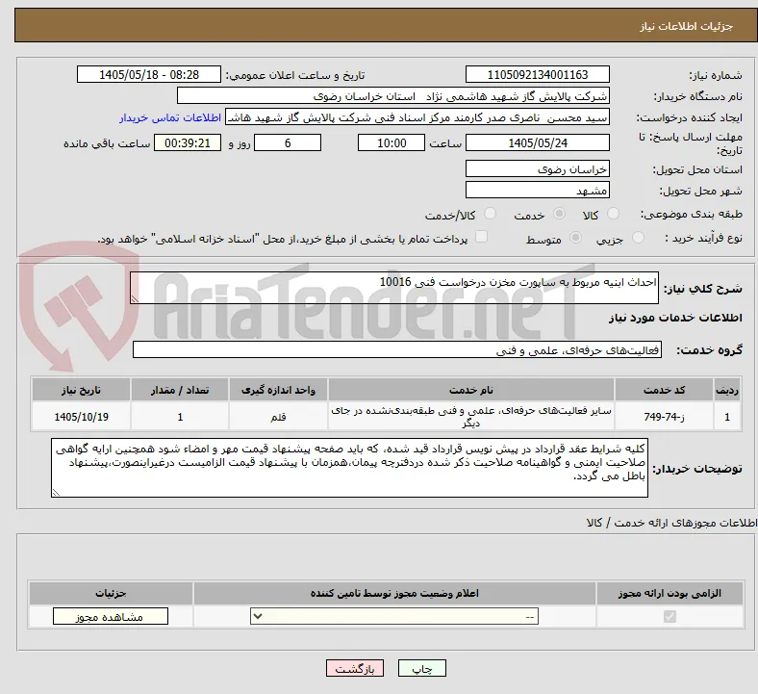Click the request creator name field
The image size is (758, 694).
coord(417,117)
